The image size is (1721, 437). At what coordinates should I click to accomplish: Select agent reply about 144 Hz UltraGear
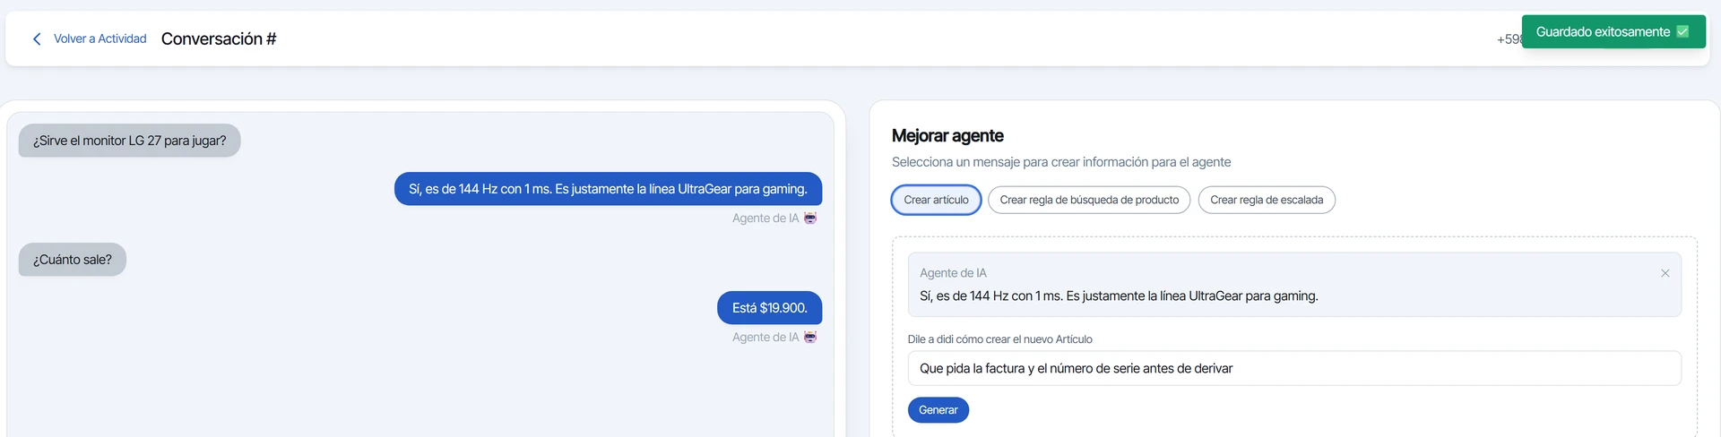(x=608, y=189)
